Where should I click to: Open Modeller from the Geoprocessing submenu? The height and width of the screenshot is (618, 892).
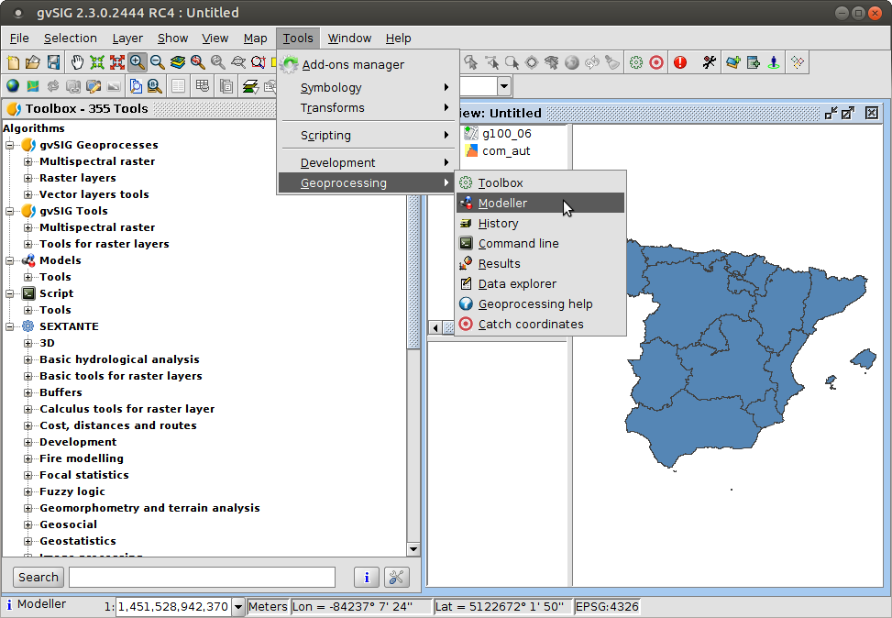click(x=502, y=203)
